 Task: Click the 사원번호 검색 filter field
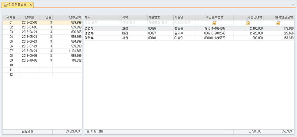click(x=160, y=23)
